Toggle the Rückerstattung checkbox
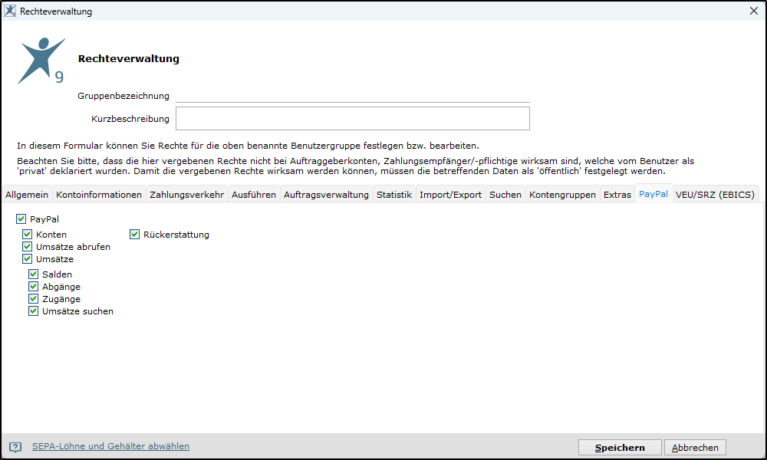 point(134,234)
